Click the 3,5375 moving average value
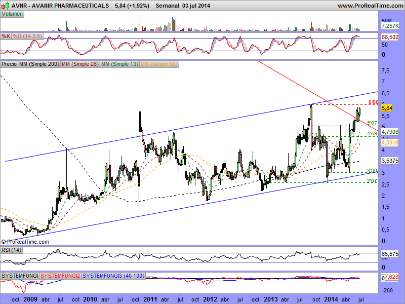Image resolution: width=405 pixels, height=304 pixels. (390, 161)
